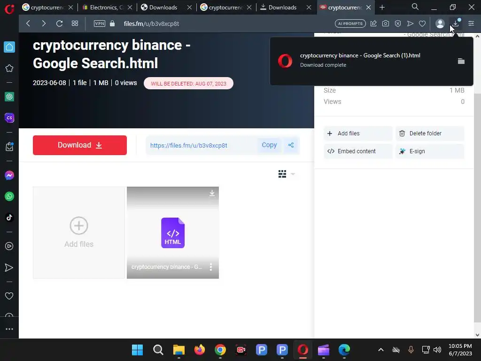Viewport: 481px width, 361px height.
Task: Open WhatsApp in sidebar
Action: 9,196
